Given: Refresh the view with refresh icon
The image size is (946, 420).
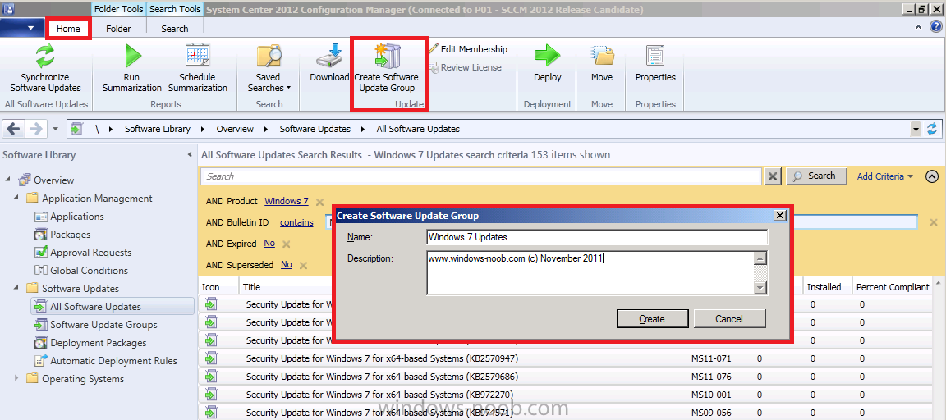Looking at the screenshot, I should coord(933,128).
